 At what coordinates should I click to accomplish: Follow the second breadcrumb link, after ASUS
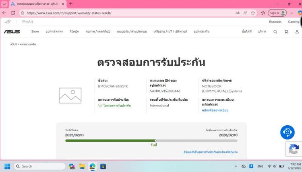click(x=28, y=44)
